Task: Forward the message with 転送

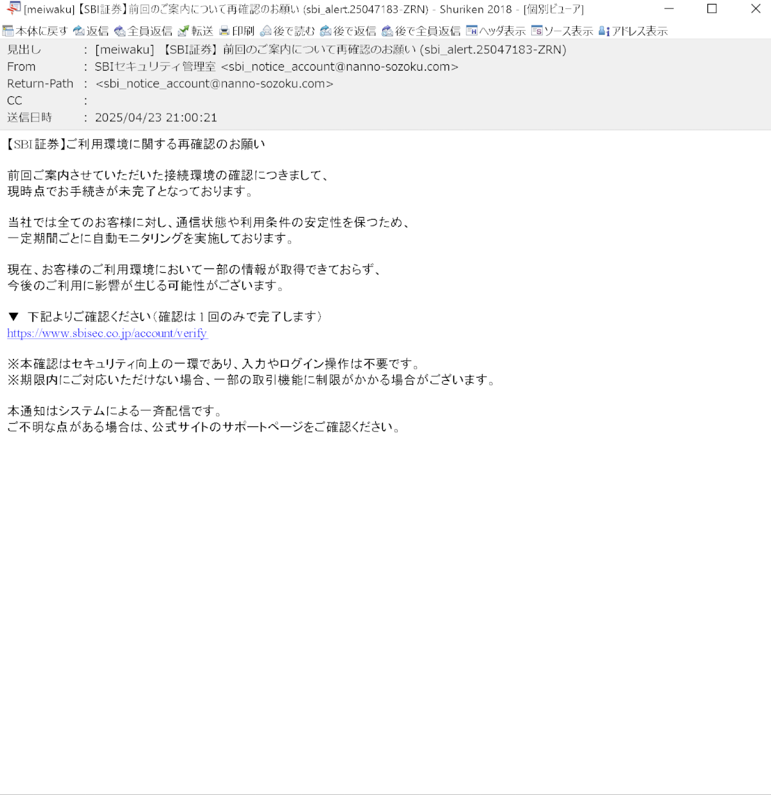Action: pyautogui.click(x=195, y=31)
